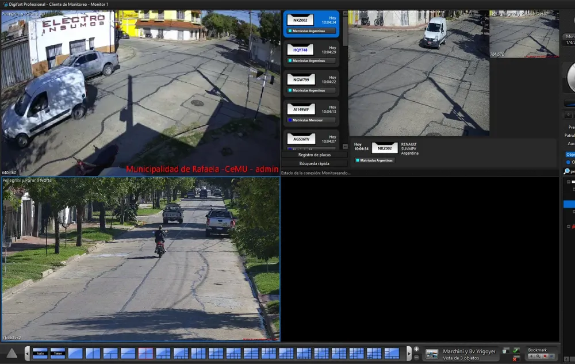Select the red-highlighted active layout icon
Image resolution: width=575 pixels, height=364 pixels.
click(145, 354)
